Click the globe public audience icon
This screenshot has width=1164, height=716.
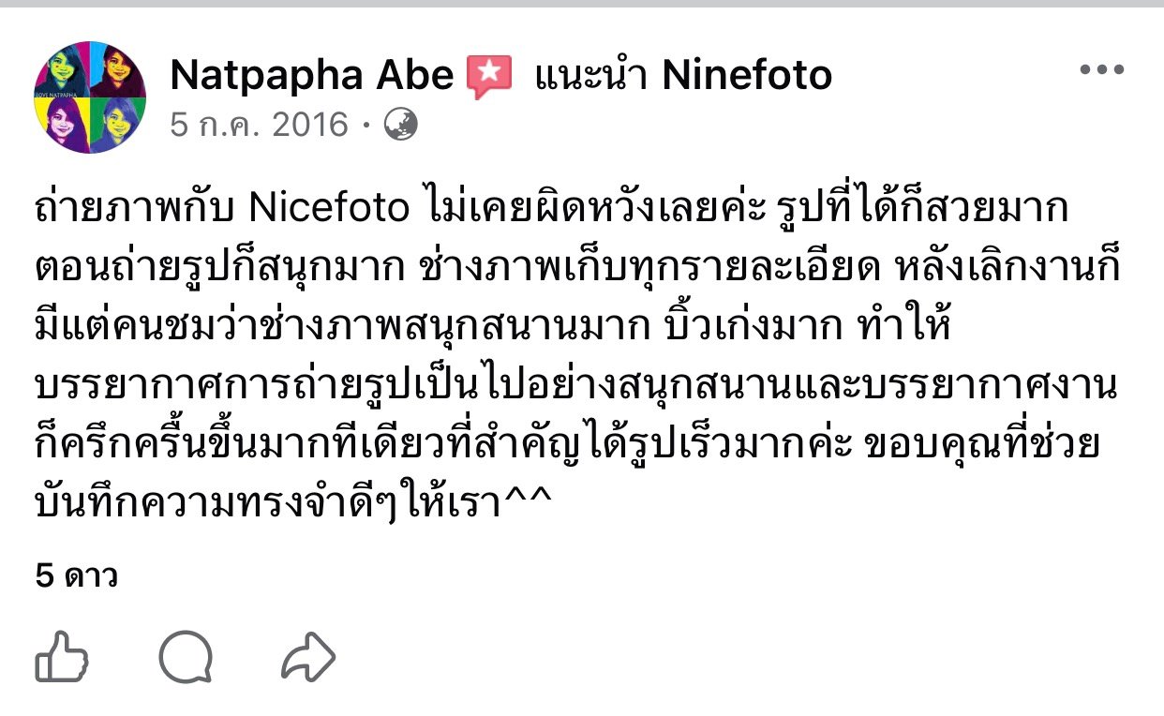[x=401, y=124]
